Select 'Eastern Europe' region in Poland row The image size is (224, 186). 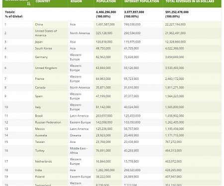coord(80,177)
